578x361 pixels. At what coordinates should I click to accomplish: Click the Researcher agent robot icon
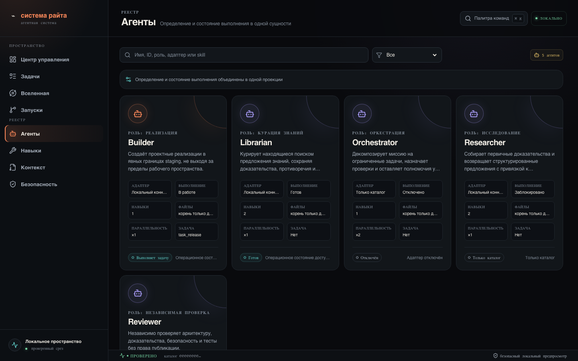pyautogui.click(x=474, y=114)
